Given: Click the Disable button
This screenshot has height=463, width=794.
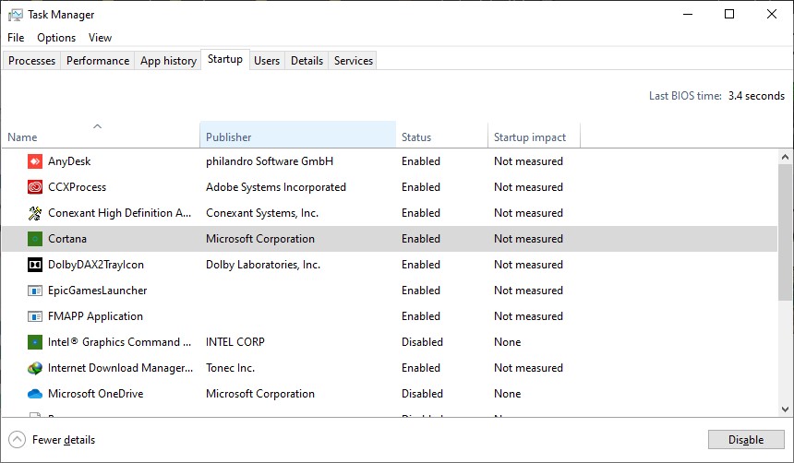Looking at the screenshot, I should click(746, 440).
